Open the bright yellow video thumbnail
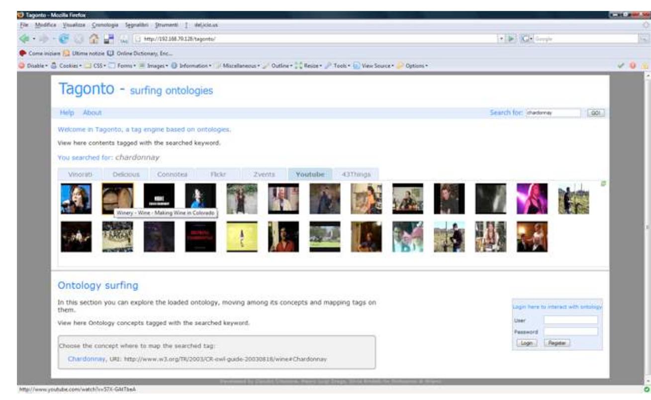The height and width of the screenshot is (400, 651). point(242,236)
